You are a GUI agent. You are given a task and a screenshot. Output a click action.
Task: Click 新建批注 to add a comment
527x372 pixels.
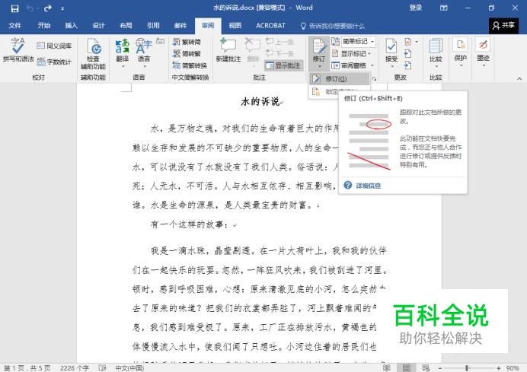coord(228,50)
